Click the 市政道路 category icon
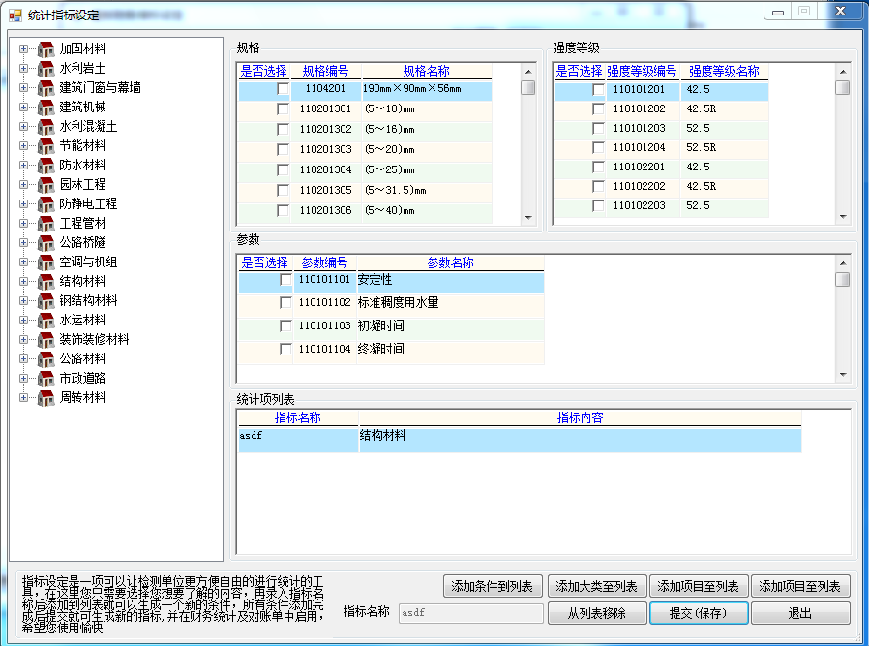 pyautogui.click(x=45, y=379)
